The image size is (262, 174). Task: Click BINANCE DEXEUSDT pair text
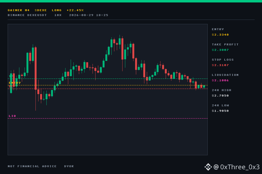click(x=27, y=15)
